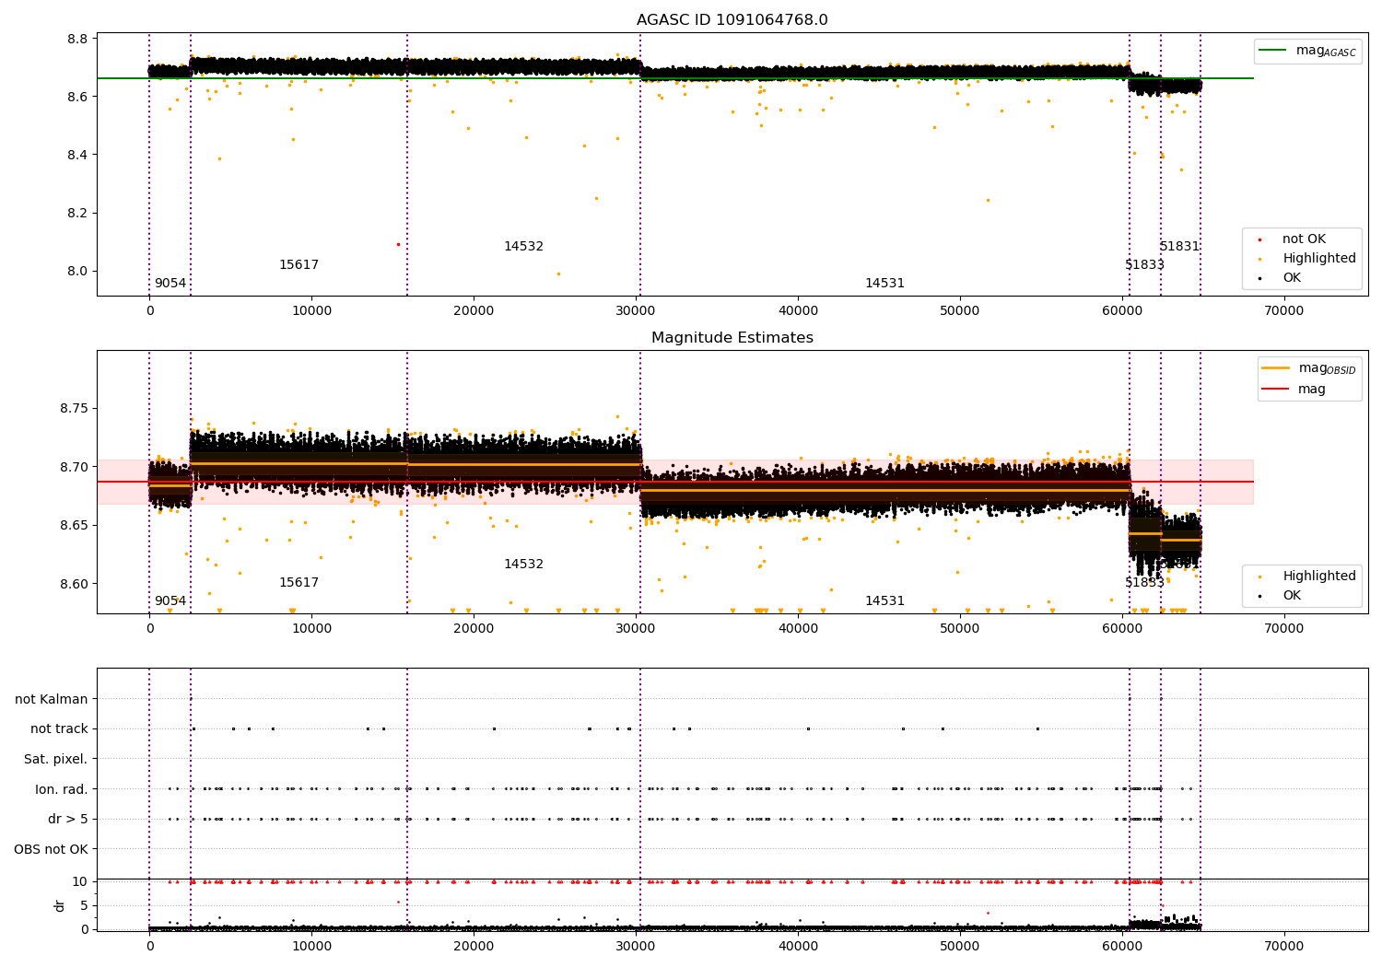
Task: Click obsid label '9054' in the top plot
Action: click(170, 283)
